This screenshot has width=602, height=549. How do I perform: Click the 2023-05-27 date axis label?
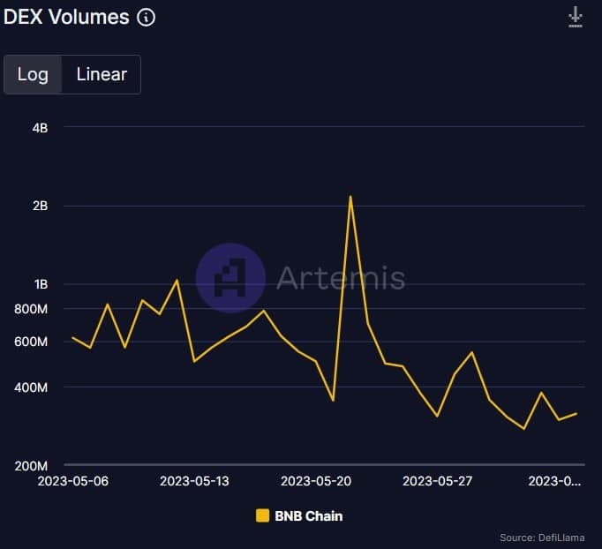[x=438, y=481]
